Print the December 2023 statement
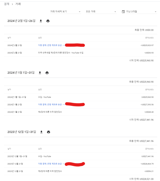 49,132
